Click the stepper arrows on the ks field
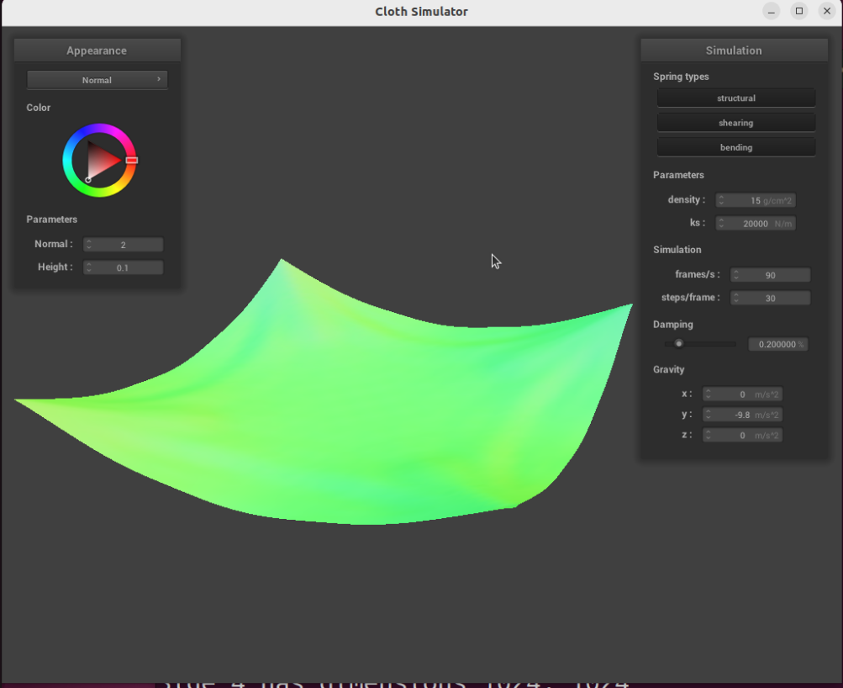Screen dimensions: 843x688 [x=721, y=224]
